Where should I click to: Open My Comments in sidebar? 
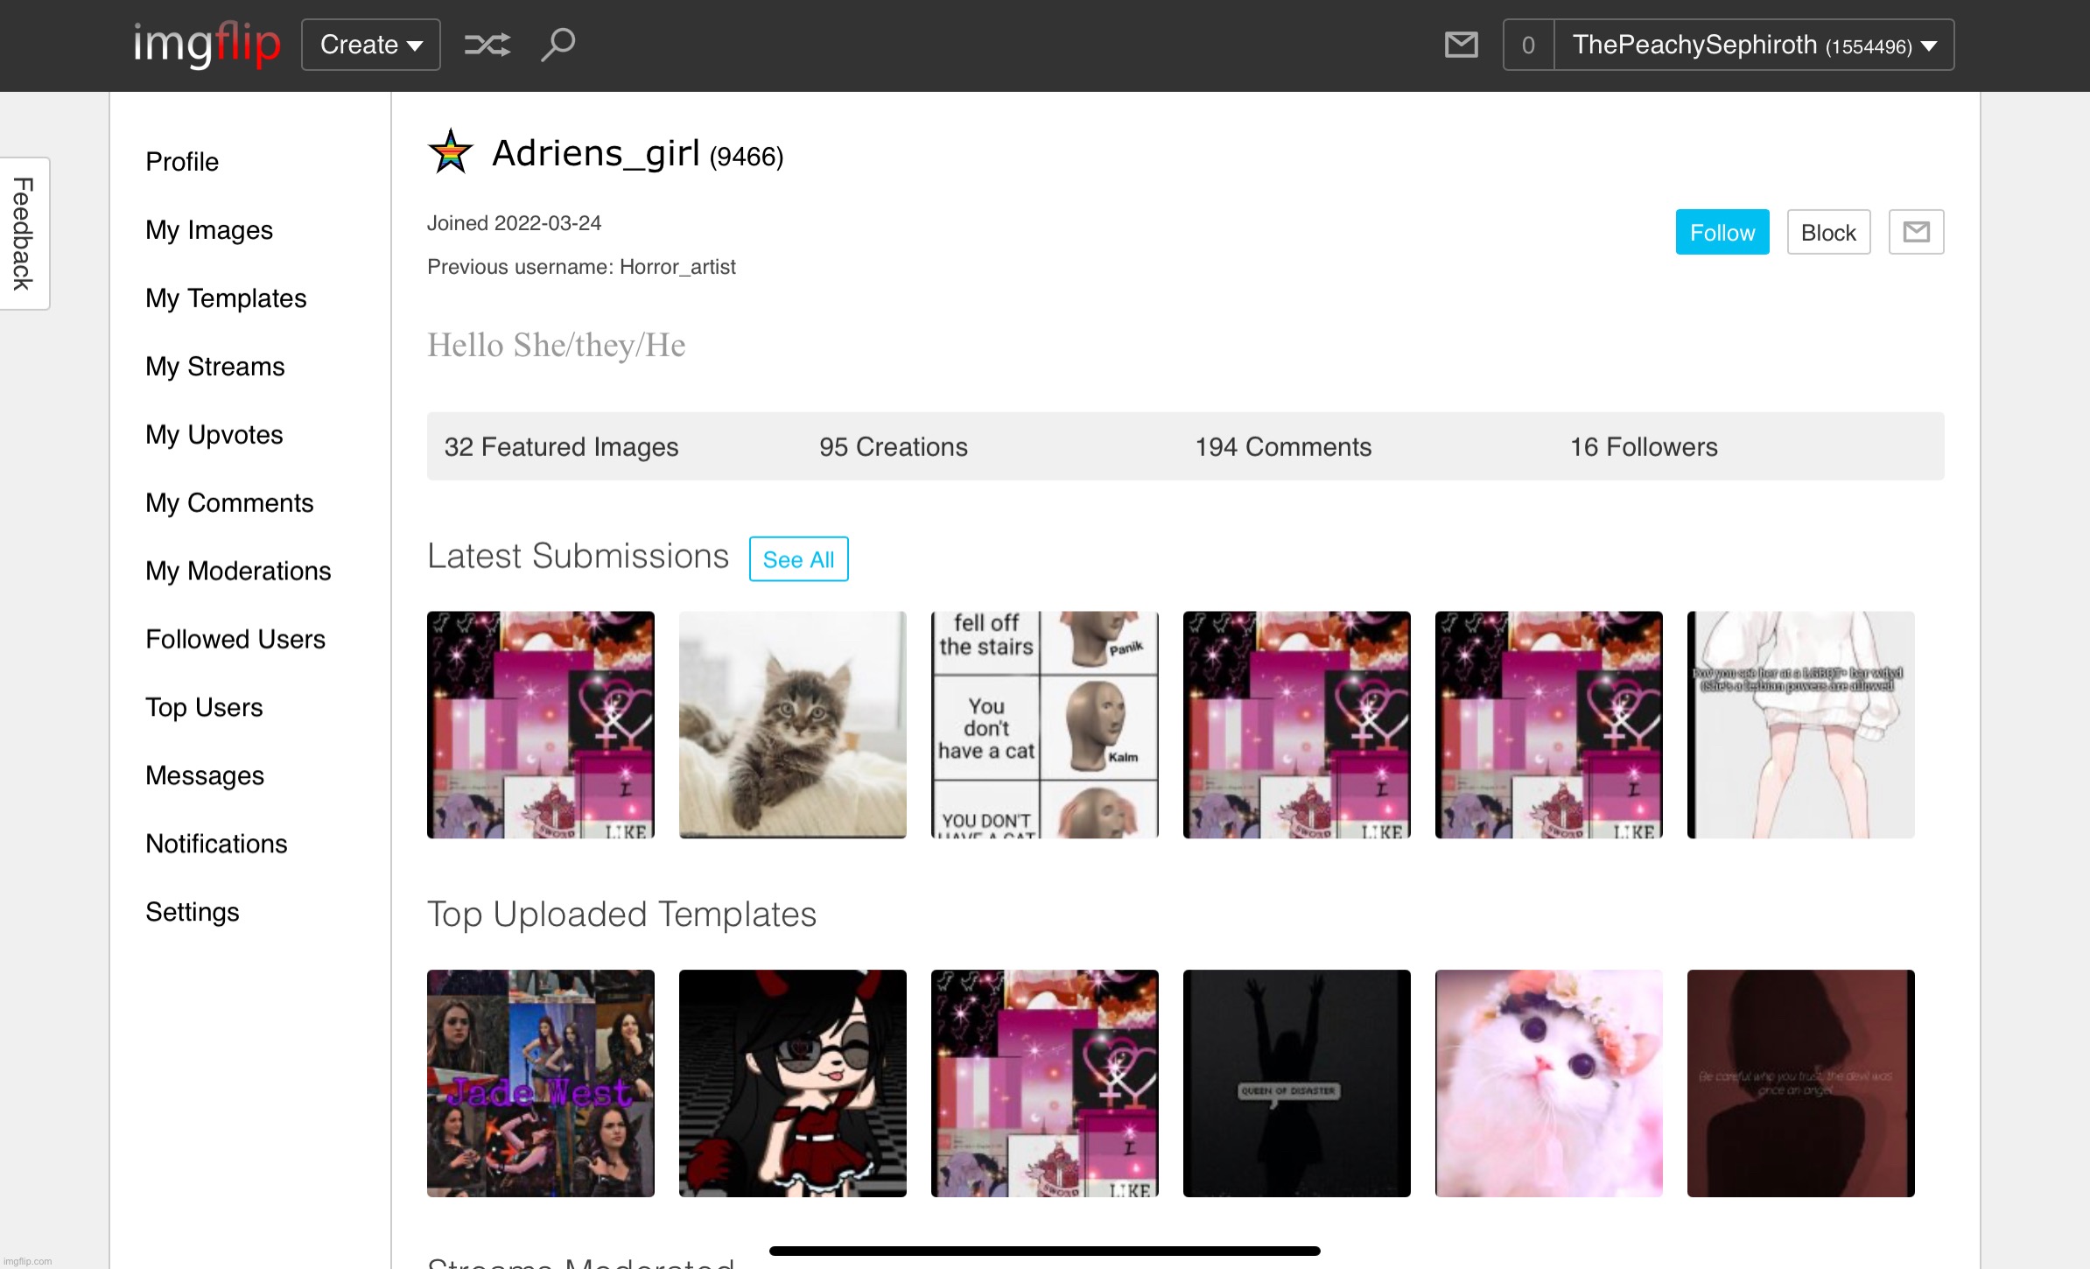229,503
